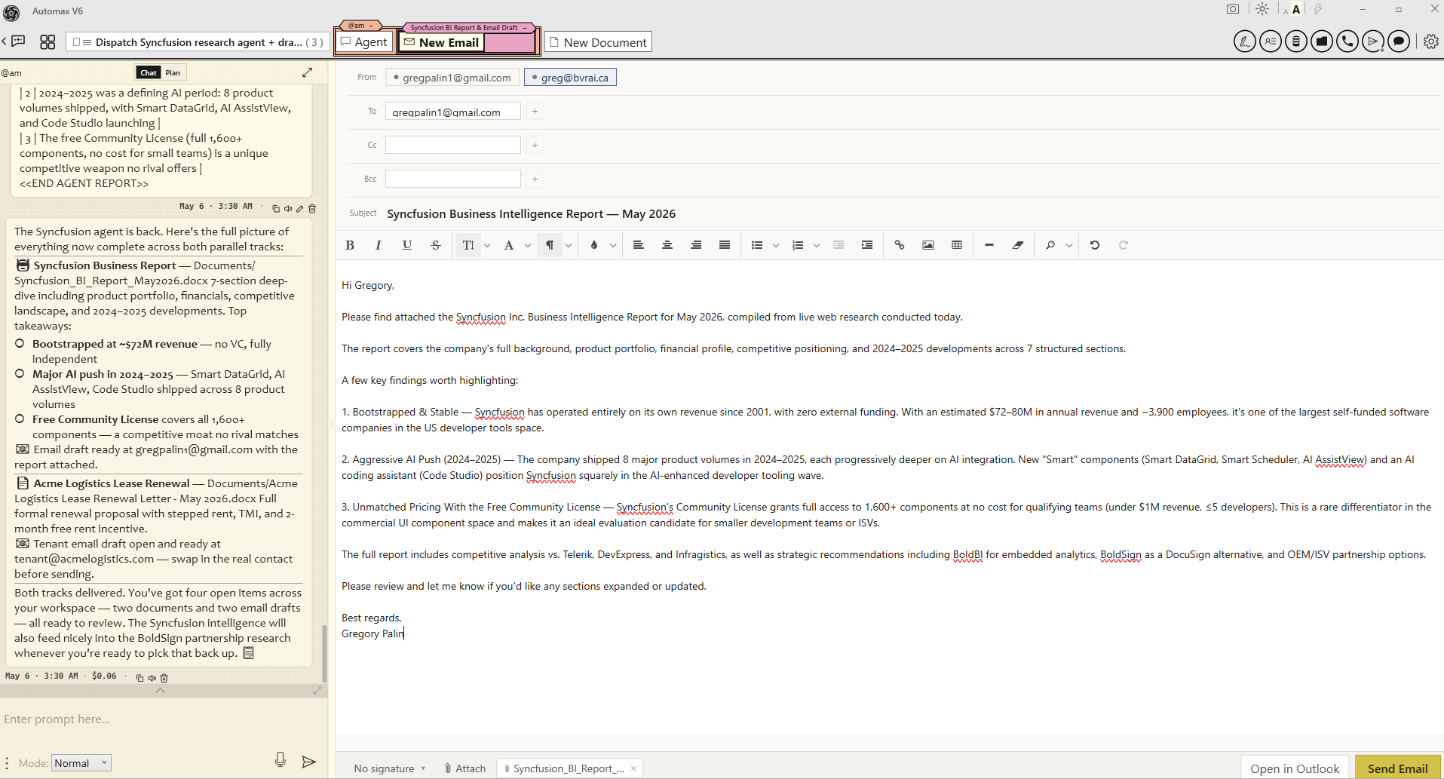Expand the bullet list style dropdown

point(776,245)
